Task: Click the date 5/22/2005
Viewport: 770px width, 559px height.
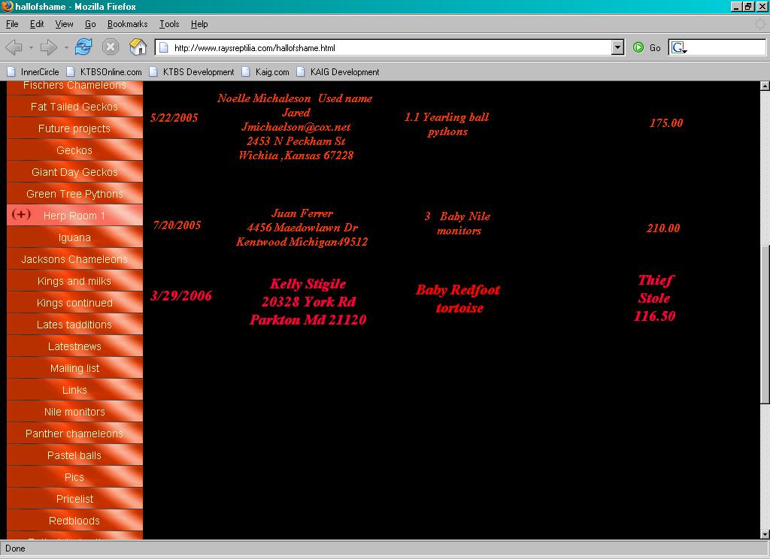Action: [x=174, y=117]
